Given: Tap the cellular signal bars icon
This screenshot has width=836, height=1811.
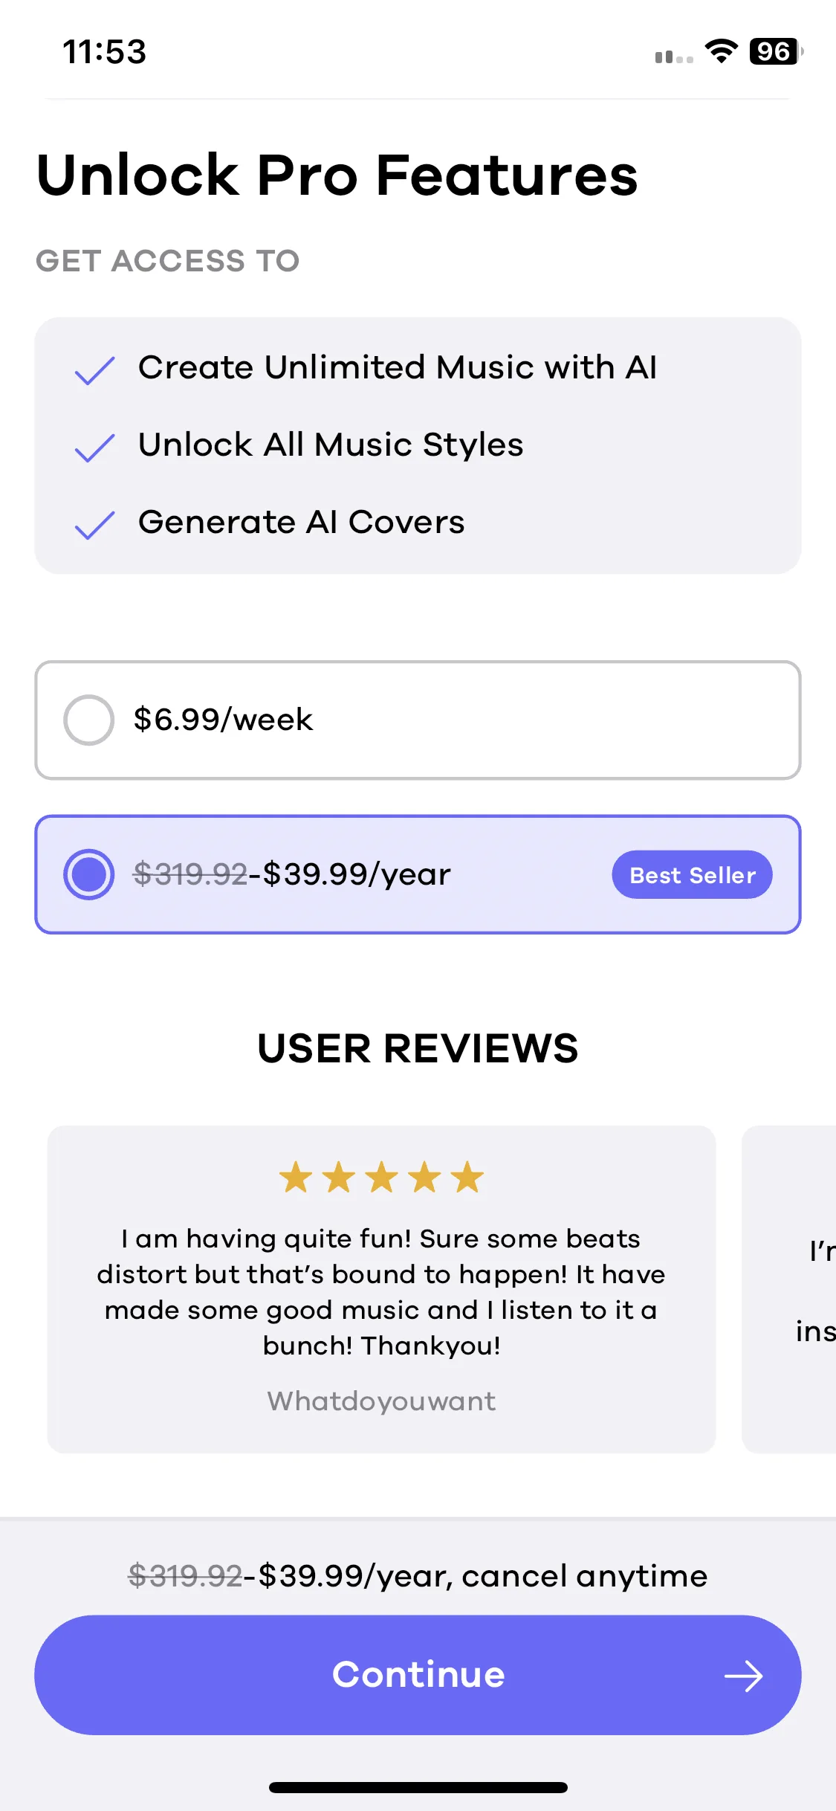Looking at the screenshot, I should pos(674,57).
